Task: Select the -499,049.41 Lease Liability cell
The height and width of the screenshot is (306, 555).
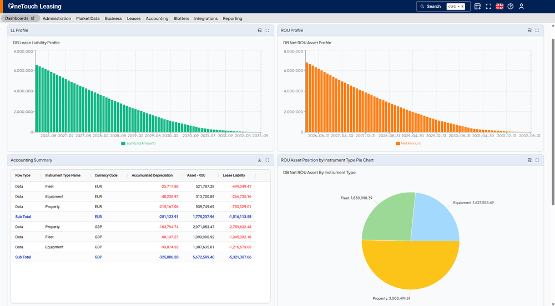Action: [241, 186]
